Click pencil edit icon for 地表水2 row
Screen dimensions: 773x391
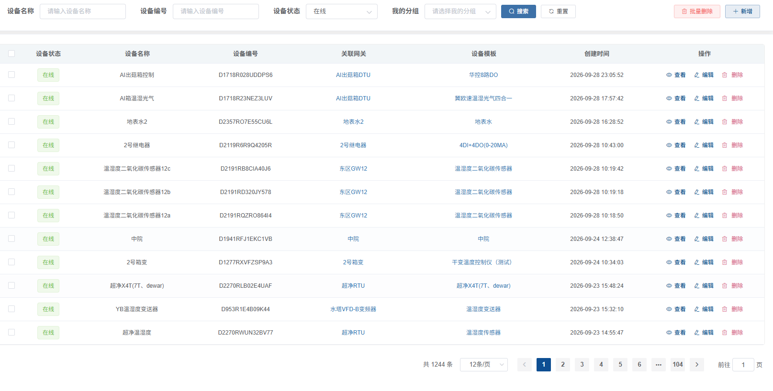click(697, 122)
